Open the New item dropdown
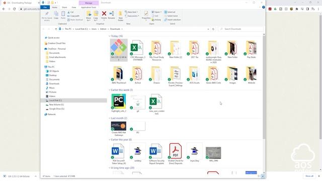Image resolution: width=322 pixels, height=181 pixels. coord(131,12)
